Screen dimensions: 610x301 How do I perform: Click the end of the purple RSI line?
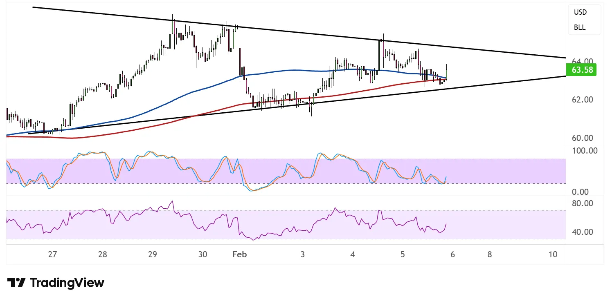click(446, 224)
